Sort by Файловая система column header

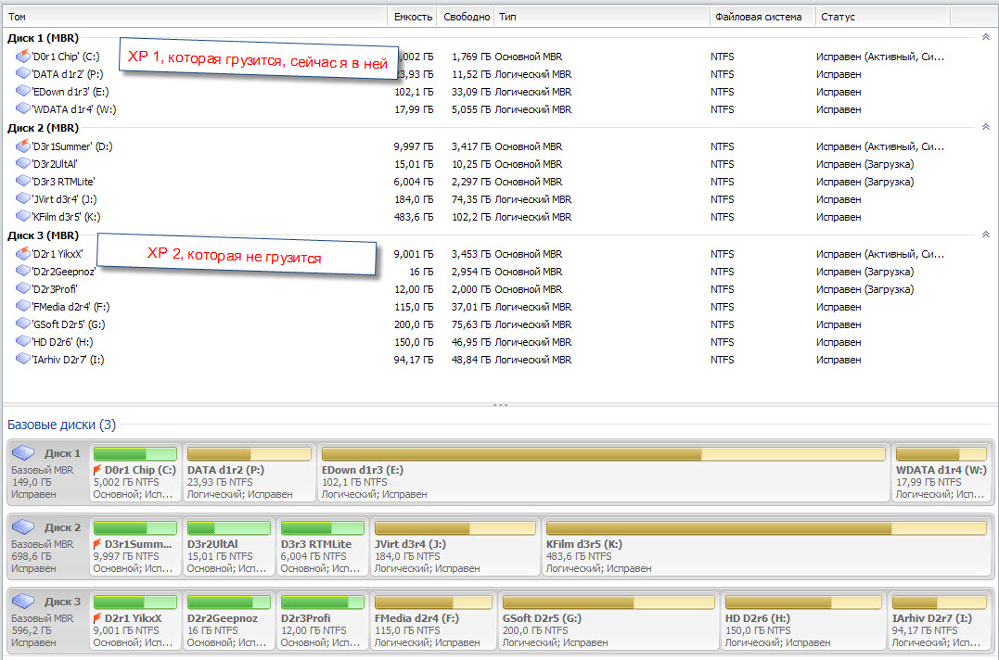pos(762,17)
